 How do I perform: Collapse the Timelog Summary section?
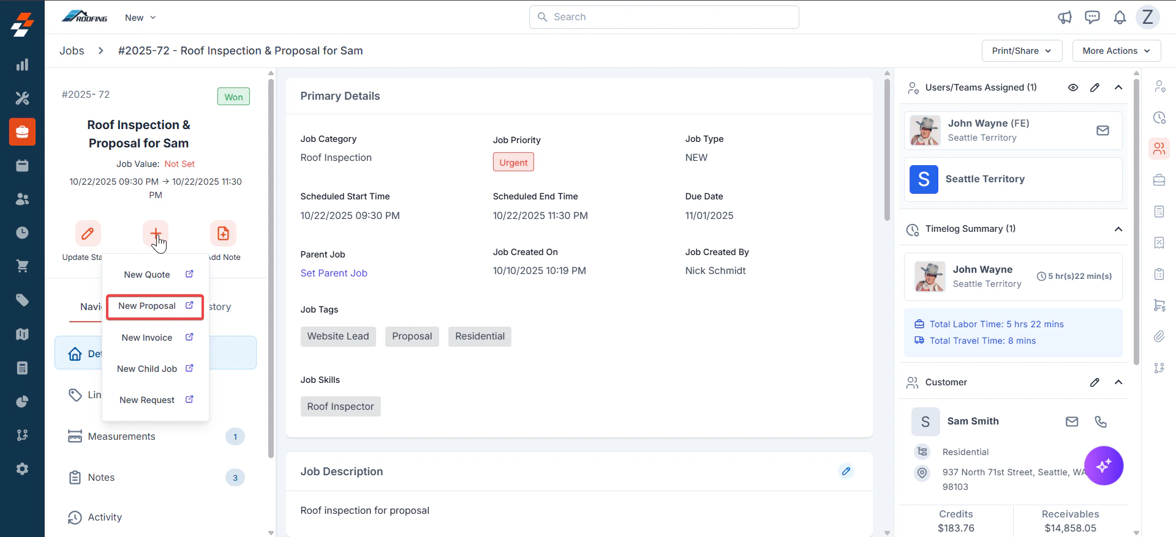[1118, 229]
